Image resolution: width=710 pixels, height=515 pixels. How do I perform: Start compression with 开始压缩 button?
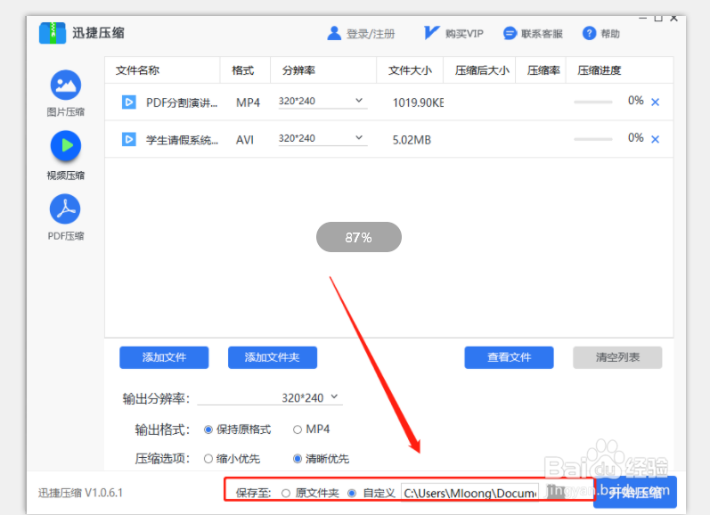coord(635,492)
